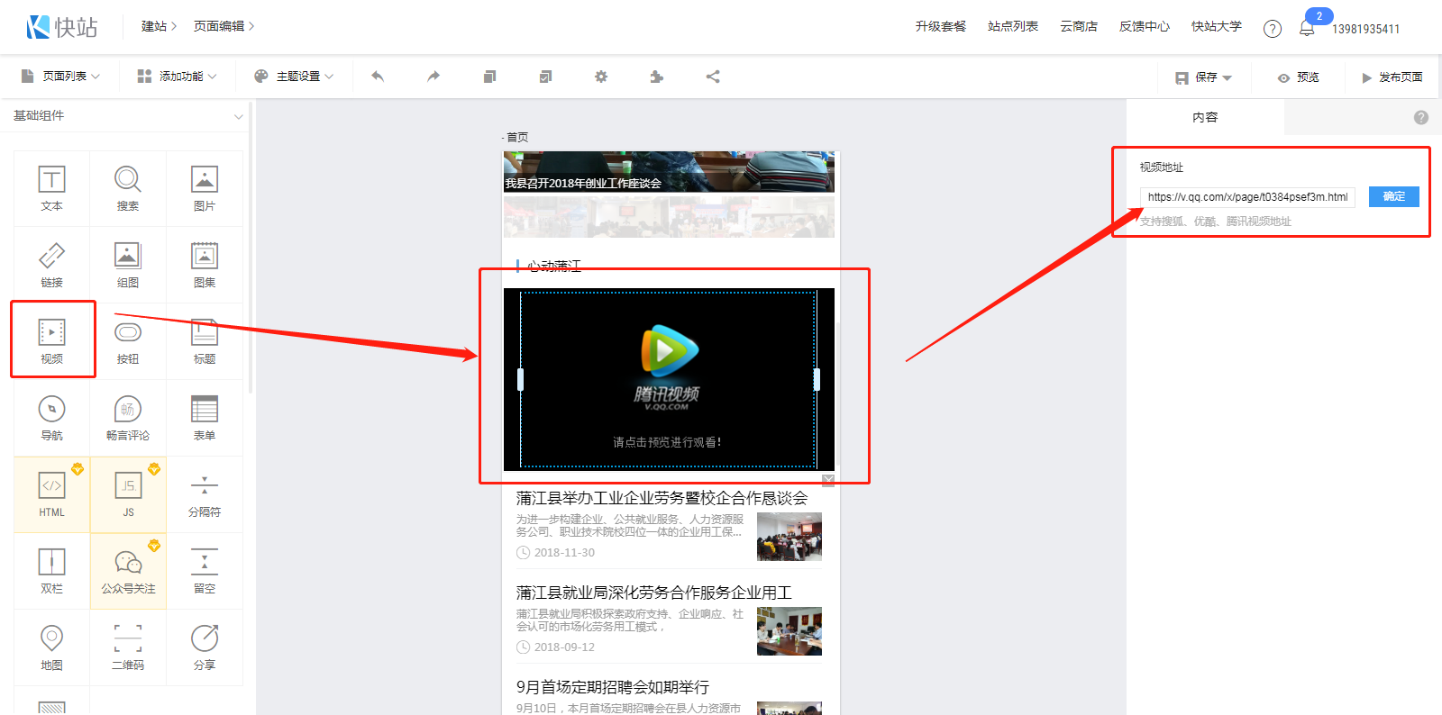Click the undo arrow in toolbar
The image size is (1442, 715).
378,77
